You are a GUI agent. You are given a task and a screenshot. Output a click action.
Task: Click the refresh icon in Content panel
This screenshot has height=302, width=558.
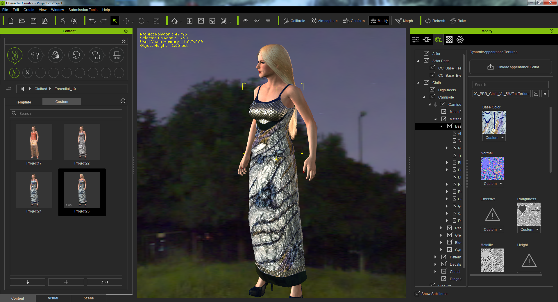(x=124, y=42)
